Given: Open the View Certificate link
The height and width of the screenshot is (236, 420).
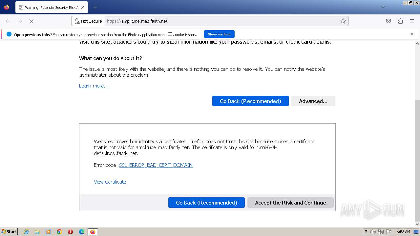Looking at the screenshot, I should [x=110, y=182].
